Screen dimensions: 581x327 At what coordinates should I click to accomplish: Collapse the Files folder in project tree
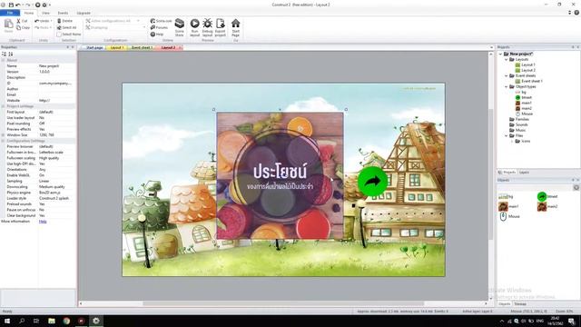507,135
